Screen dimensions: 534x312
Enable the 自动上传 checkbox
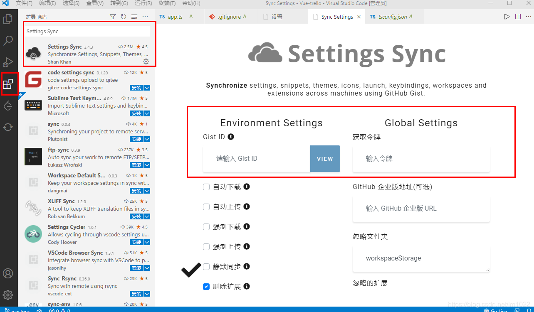[x=206, y=207]
